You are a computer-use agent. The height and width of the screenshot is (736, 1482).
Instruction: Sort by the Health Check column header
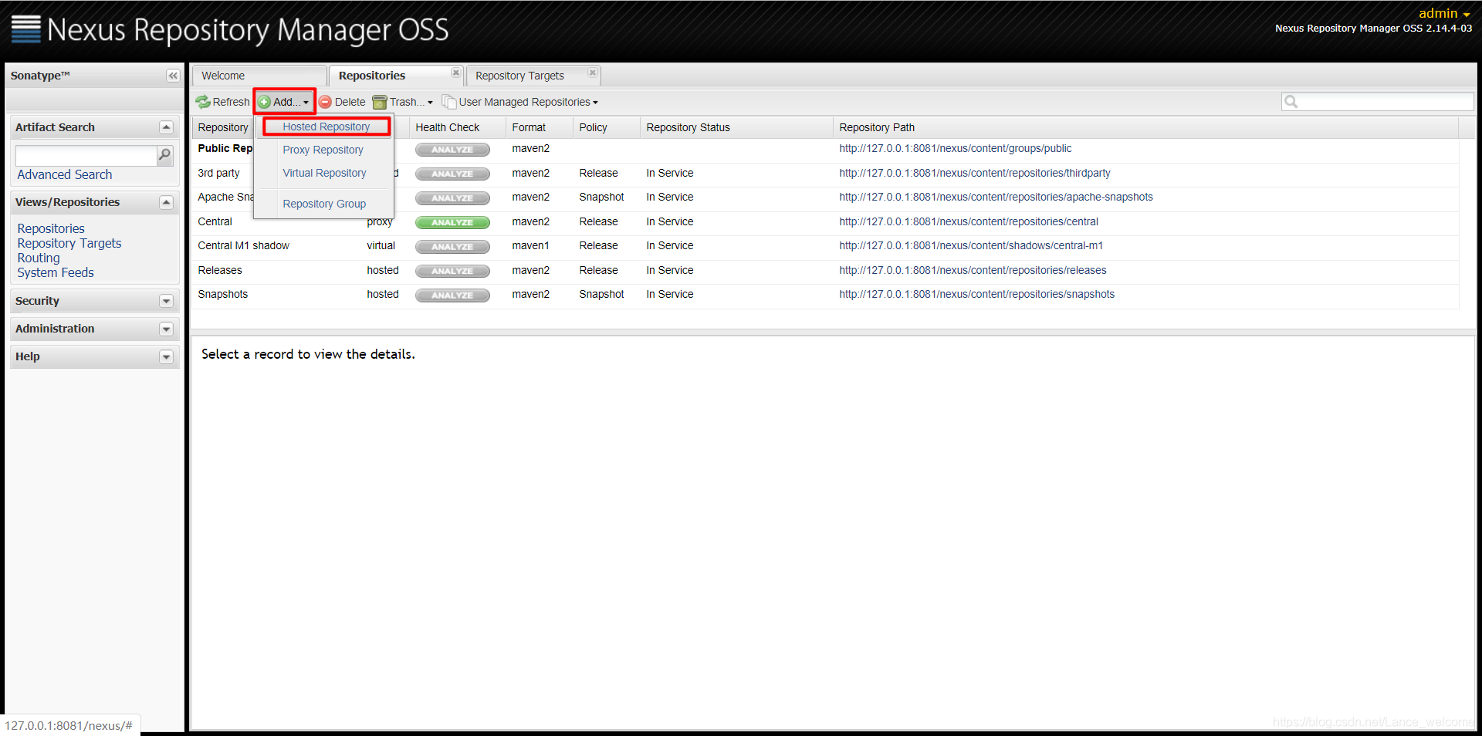pyautogui.click(x=457, y=127)
